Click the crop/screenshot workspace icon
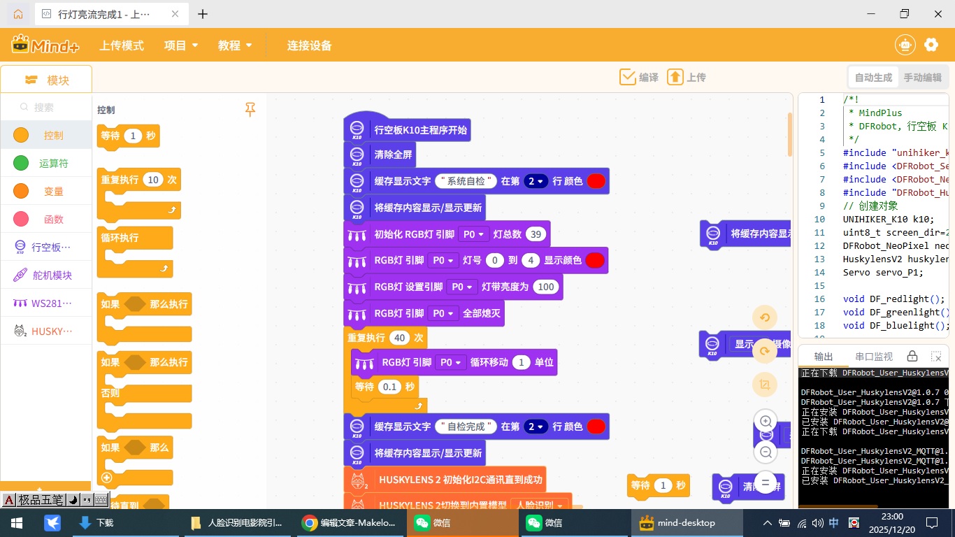Image resolution: width=955 pixels, height=537 pixels. (x=765, y=385)
